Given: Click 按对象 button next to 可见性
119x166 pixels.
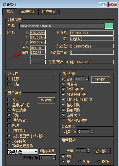Looking at the screenshot, I should click(101, 79).
